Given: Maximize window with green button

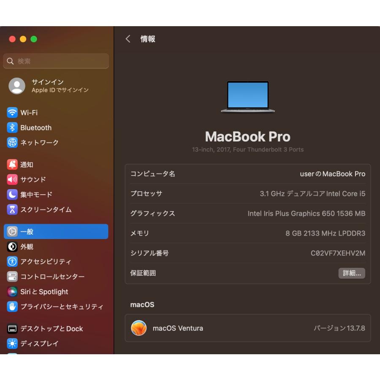Looking at the screenshot, I should (x=34, y=39).
